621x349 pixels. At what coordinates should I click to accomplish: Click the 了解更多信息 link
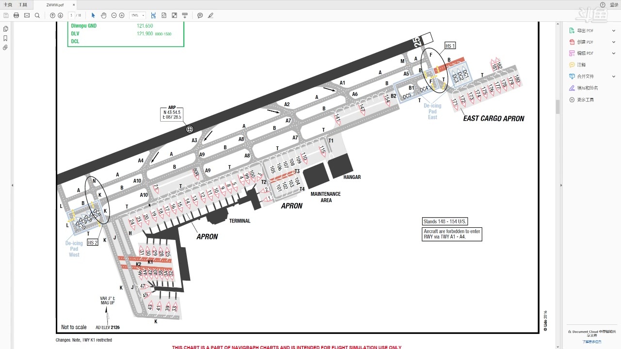coord(591,342)
